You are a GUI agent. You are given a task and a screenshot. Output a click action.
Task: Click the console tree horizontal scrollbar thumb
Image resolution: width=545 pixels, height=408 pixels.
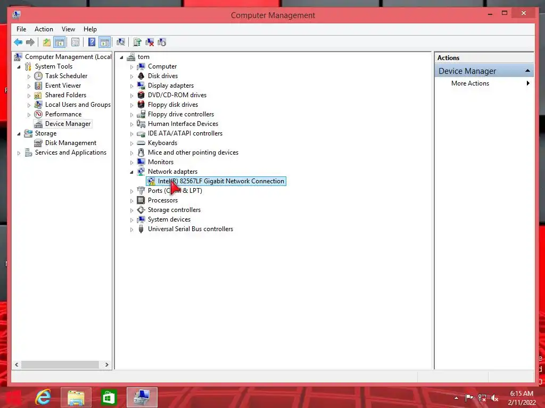60,364
